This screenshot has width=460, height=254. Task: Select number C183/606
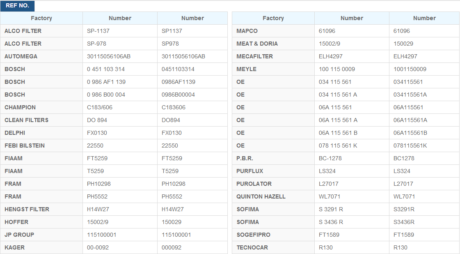pos(99,107)
